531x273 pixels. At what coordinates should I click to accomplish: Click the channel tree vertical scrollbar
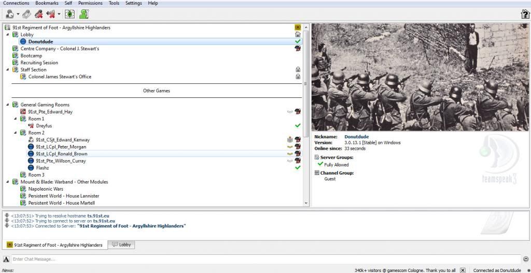tap(306, 78)
